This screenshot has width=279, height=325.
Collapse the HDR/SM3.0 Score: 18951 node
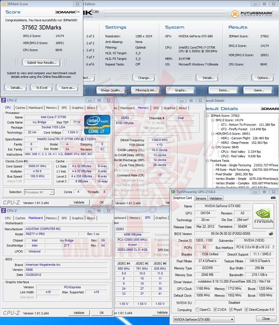point(213,134)
